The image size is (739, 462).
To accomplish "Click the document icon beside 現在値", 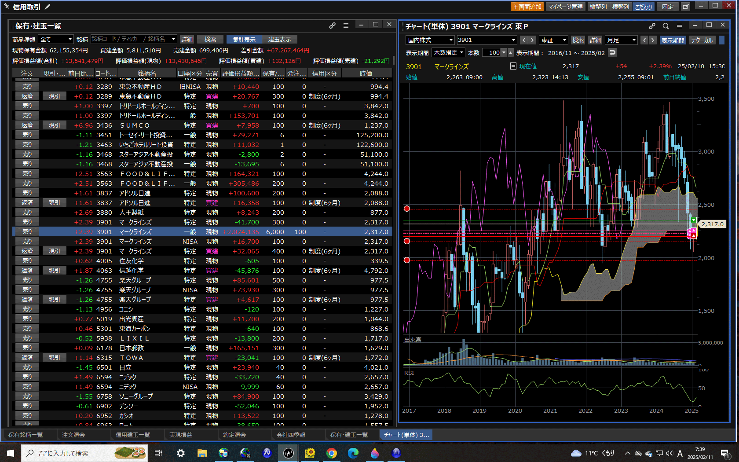I will [x=513, y=66].
